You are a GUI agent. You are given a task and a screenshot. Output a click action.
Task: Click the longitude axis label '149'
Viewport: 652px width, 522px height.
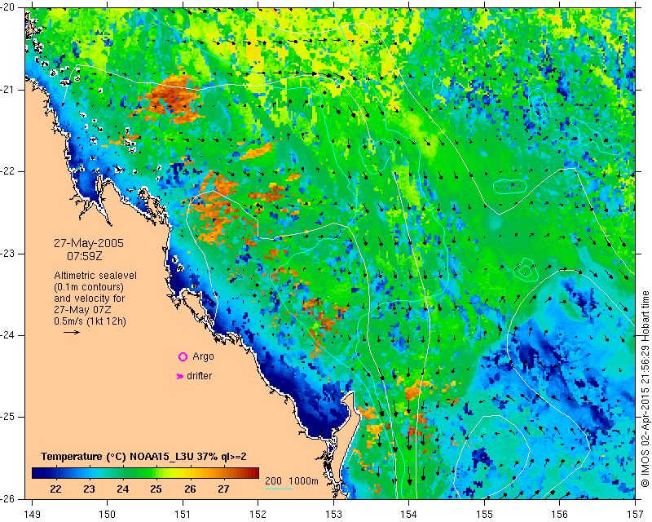coord(33,515)
